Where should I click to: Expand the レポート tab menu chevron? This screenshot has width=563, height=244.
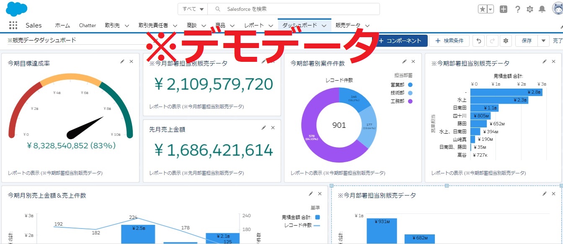click(271, 25)
